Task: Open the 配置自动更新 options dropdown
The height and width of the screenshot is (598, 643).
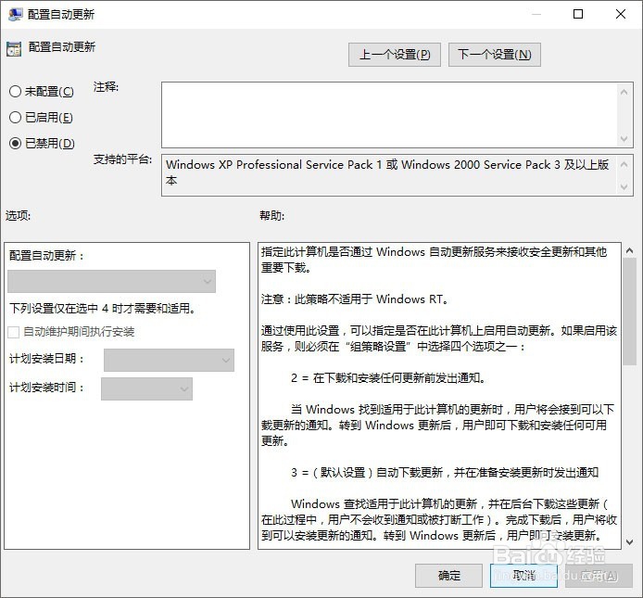Action: [111, 281]
